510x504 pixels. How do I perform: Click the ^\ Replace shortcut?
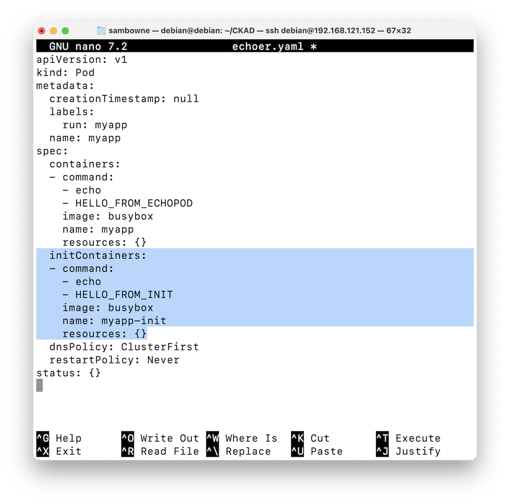(x=239, y=451)
